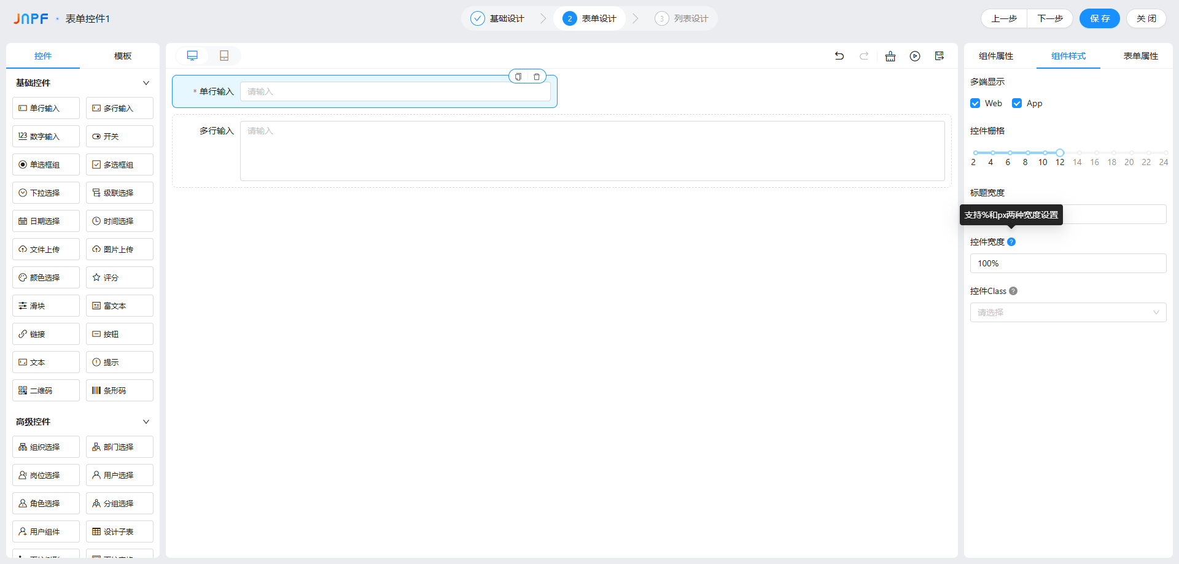
Task: Delete the selected 单行输入 field
Action: pyautogui.click(x=537, y=77)
